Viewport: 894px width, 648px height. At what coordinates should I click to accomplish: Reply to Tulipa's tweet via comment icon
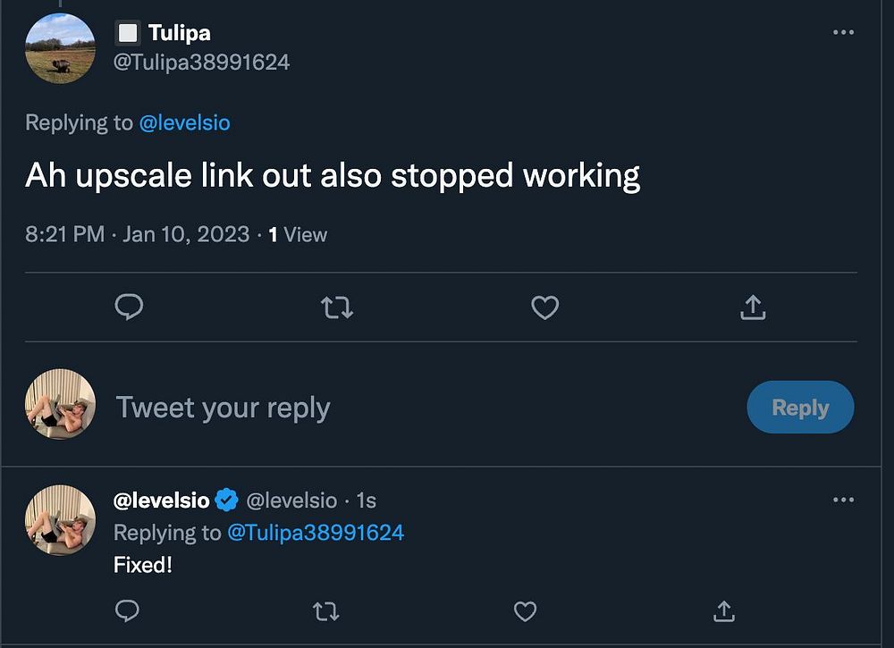click(x=130, y=307)
